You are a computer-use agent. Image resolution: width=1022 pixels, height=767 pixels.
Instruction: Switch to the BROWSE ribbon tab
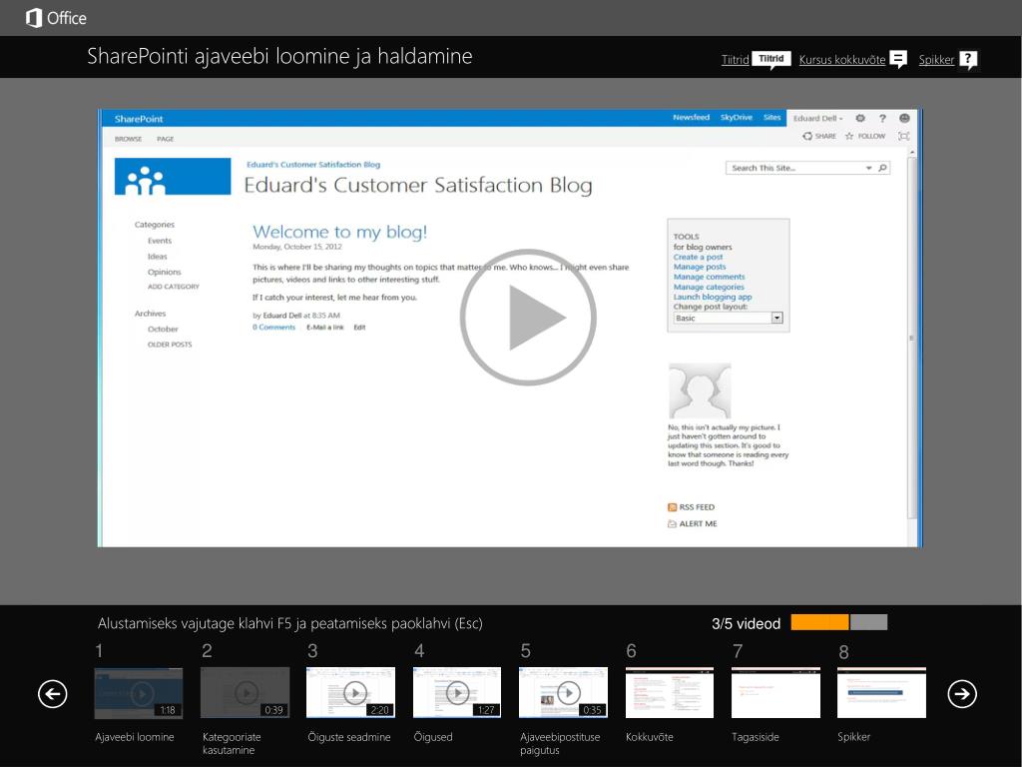(x=129, y=139)
